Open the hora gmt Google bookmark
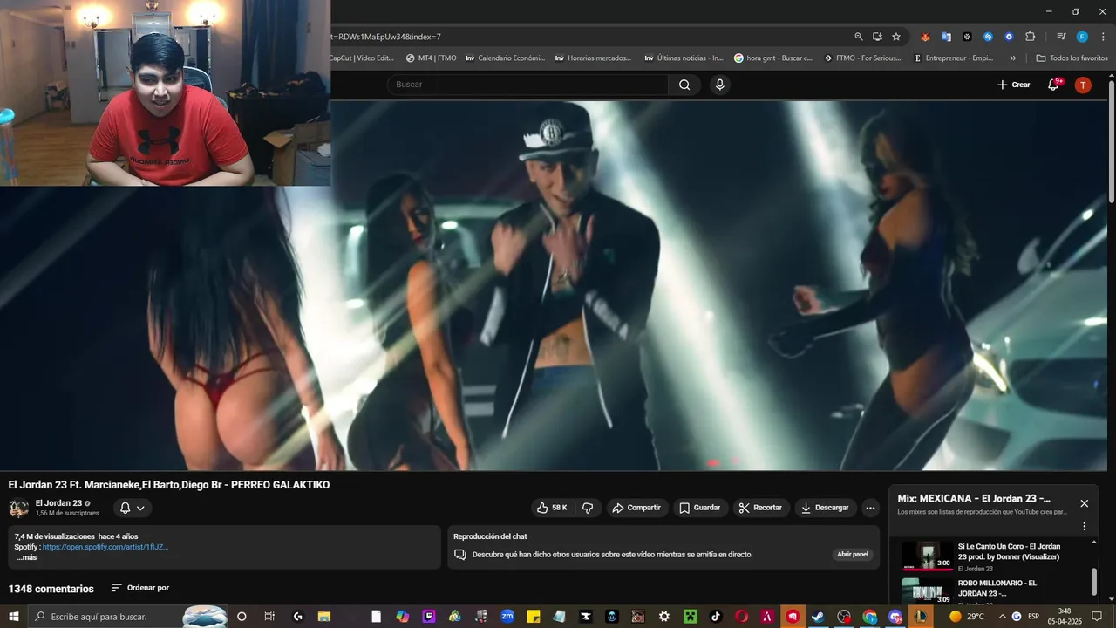This screenshot has width=1116, height=628. [773, 58]
